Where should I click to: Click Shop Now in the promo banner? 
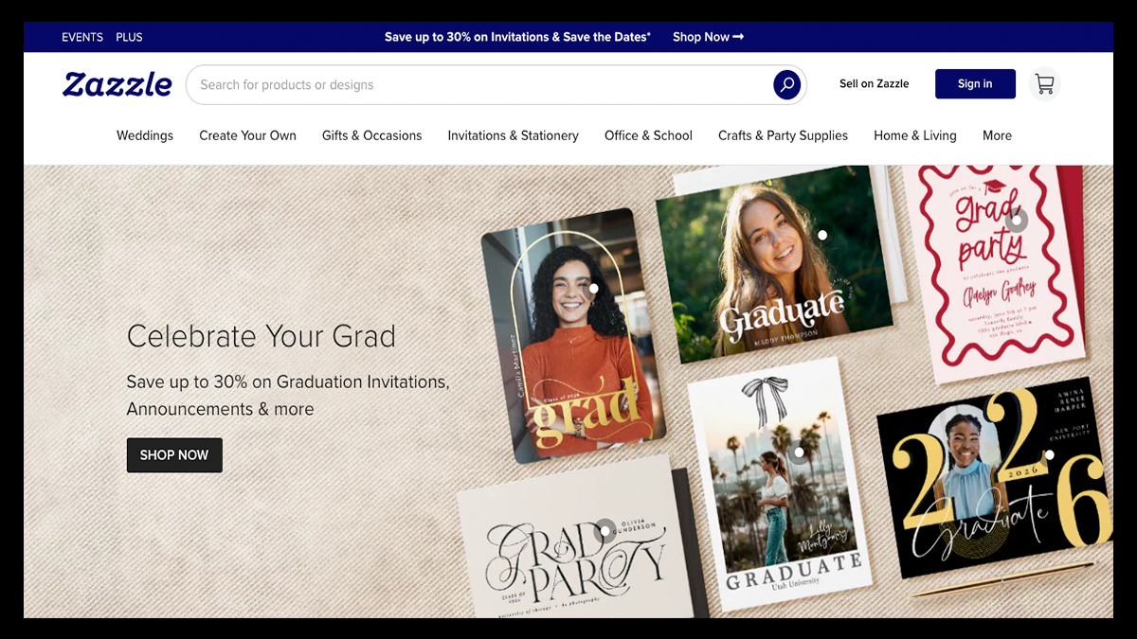pyautogui.click(x=708, y=37)
